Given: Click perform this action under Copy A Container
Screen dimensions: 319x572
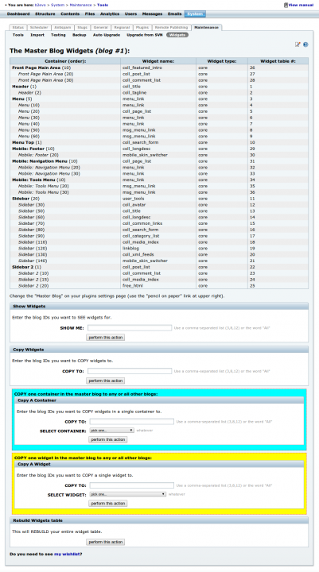Looking at the screenshot, I should pyautogui.click(x=108, y=439).
